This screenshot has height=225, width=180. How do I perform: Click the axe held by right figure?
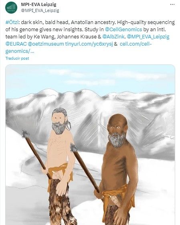(85, 167)
